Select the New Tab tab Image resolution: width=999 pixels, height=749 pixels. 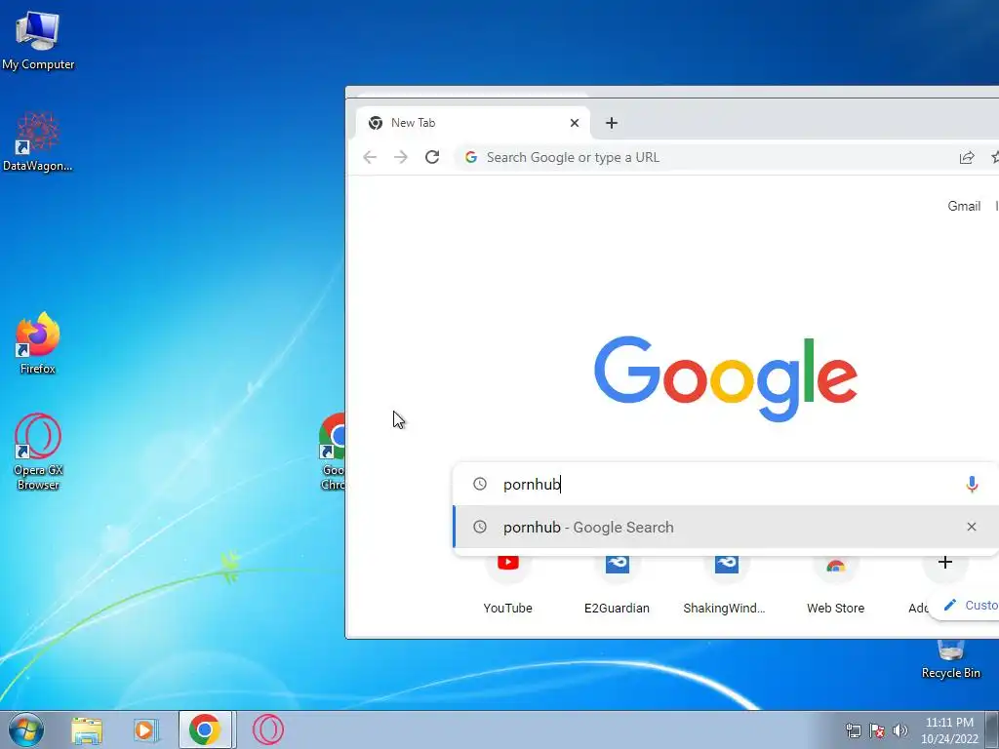(x=473, y=123)
